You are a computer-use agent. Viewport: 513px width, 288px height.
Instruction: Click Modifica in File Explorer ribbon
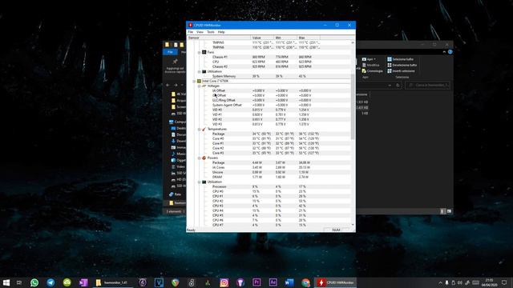tap(370, 65)
